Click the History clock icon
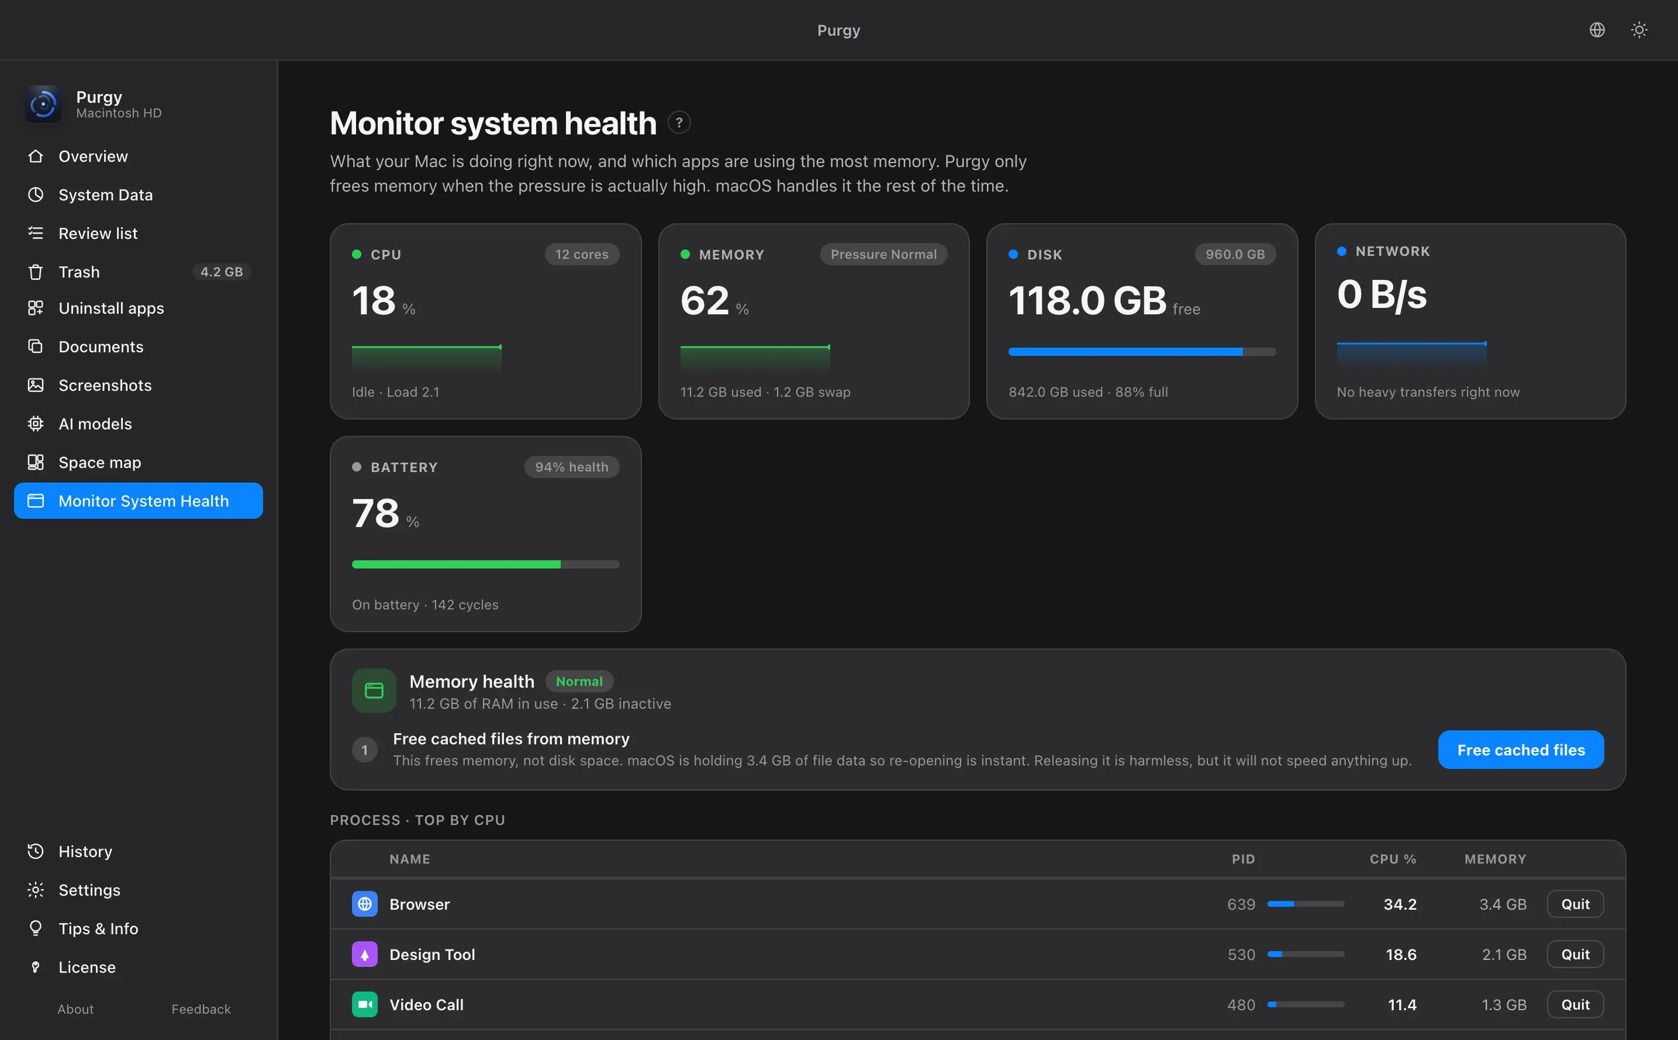The width and height of the screenshot is (1678, 1040). pyautogui.click(x=36, y=851)
